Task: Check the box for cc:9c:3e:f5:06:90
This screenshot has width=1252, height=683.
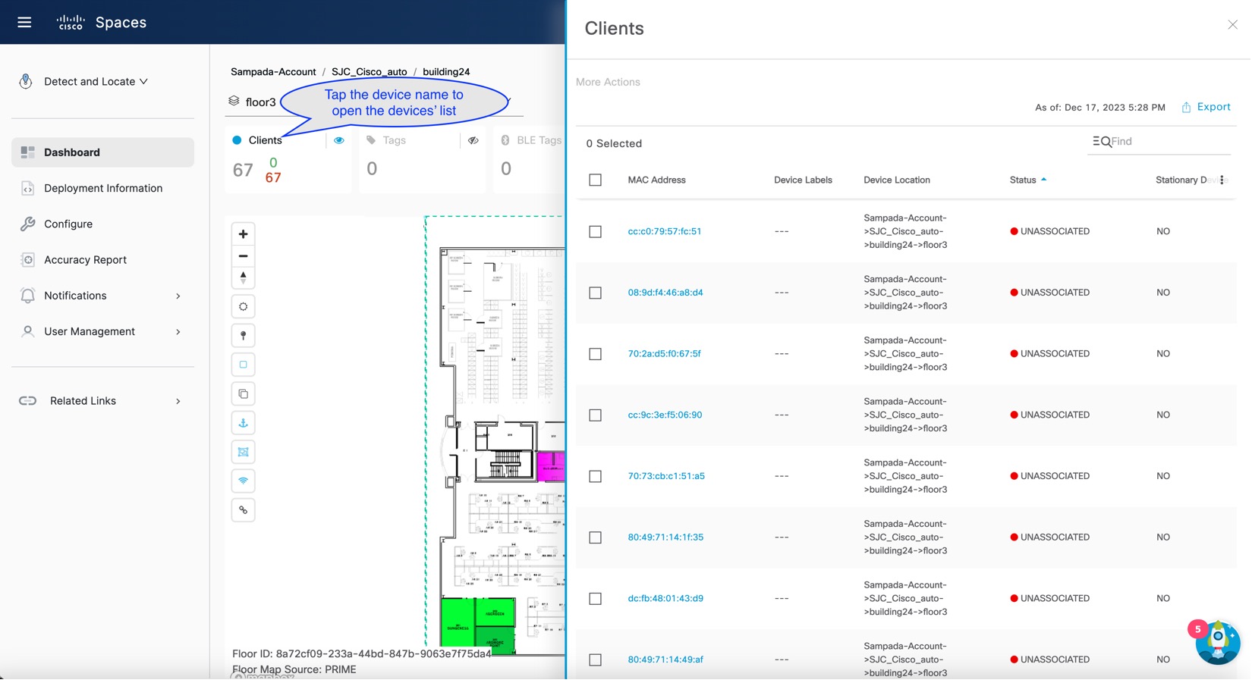Action: (596, 415)
